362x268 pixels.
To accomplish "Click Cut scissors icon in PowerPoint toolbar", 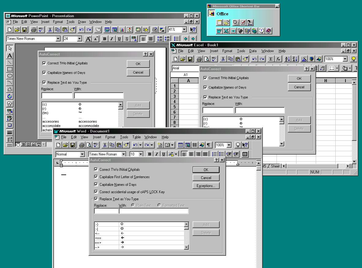I will (50, 30).
